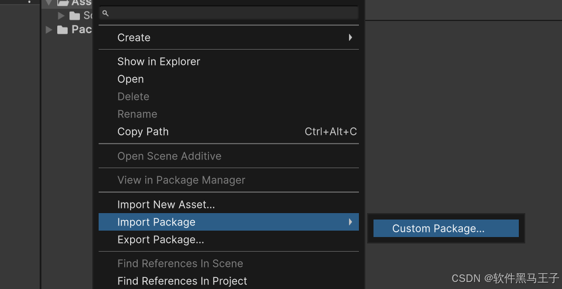Click the Packages folder icon

62,30
